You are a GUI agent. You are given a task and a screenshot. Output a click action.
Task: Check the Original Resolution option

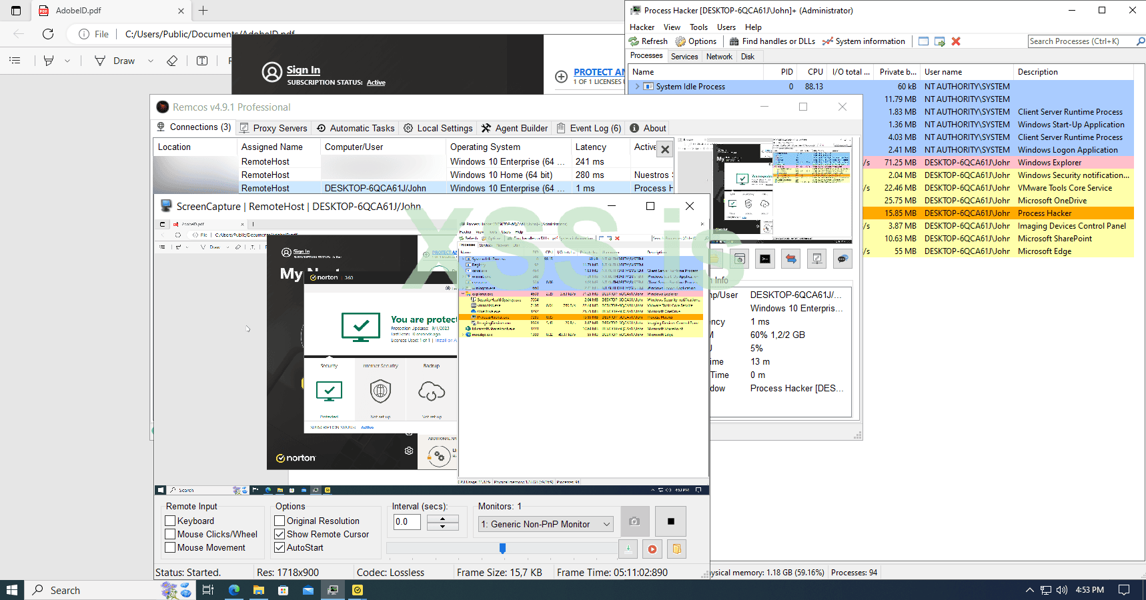(x=280, y=521)
